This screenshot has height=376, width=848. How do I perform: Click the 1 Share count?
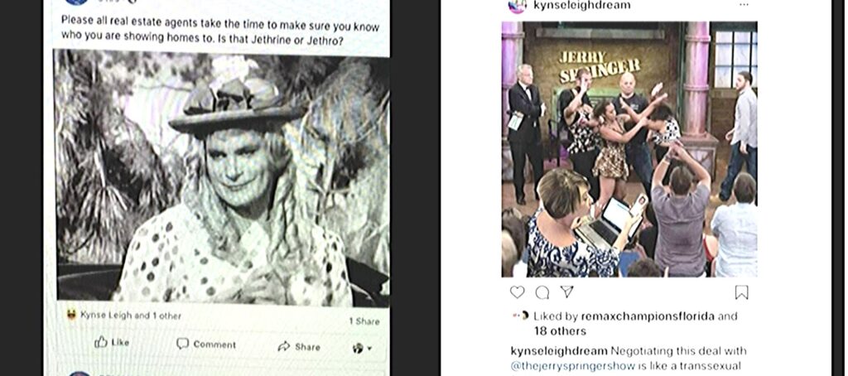(364, 321)
